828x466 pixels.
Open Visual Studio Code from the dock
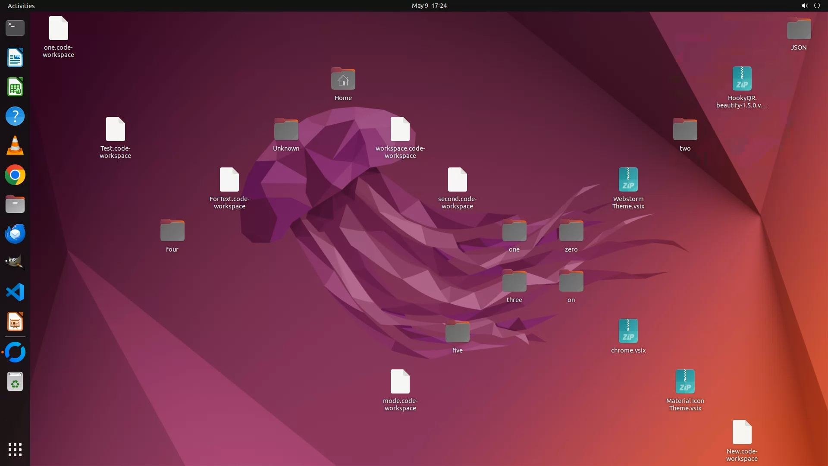(15, 293)
